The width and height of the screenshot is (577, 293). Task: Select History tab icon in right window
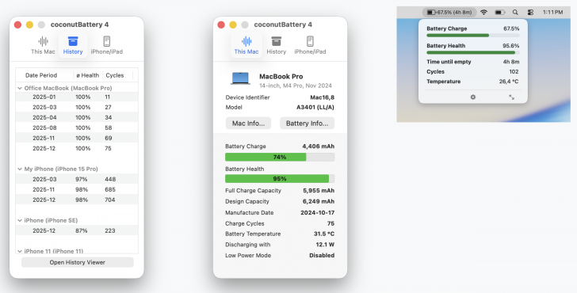[x=277, y=41]
